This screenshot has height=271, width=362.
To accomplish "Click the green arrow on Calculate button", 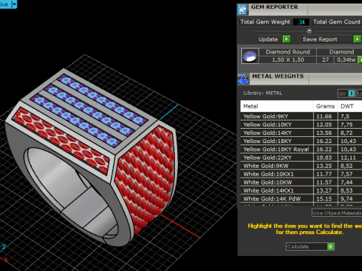I will (330, 246).
